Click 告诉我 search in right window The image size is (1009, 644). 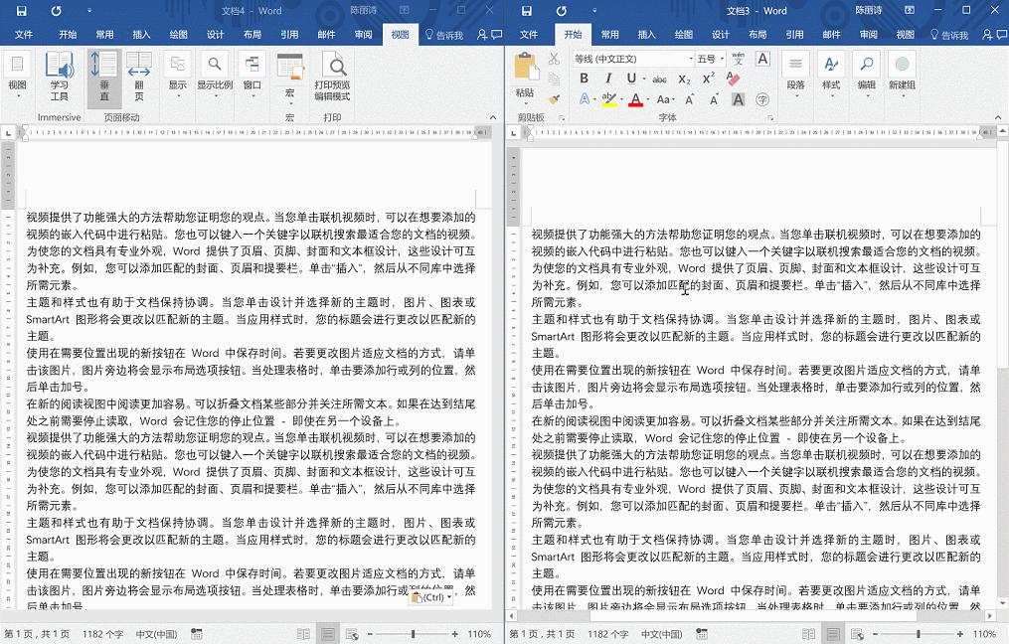coord(949,35)
